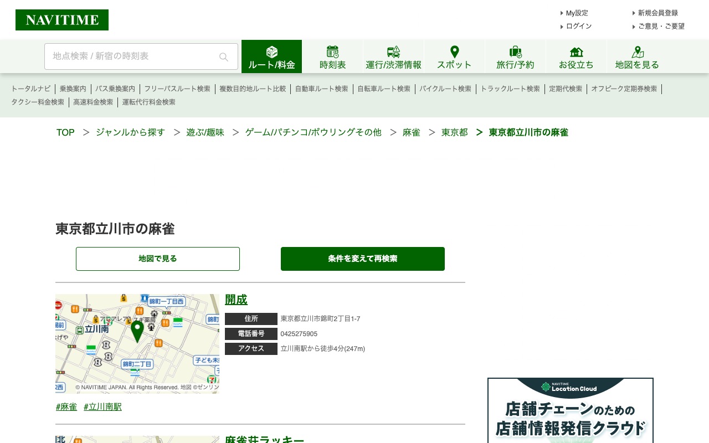Open the 開成 mahjong parlor link
709x443 pixels.
236,300
